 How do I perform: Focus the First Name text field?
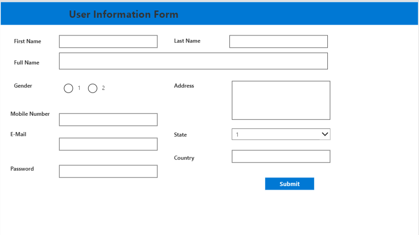(x=108, y=41)
